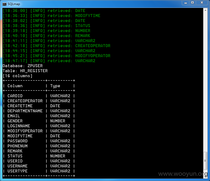210x181 pixels.
Task: Click the DEPARTMENTNAME column name
Action: click(25, 111)
